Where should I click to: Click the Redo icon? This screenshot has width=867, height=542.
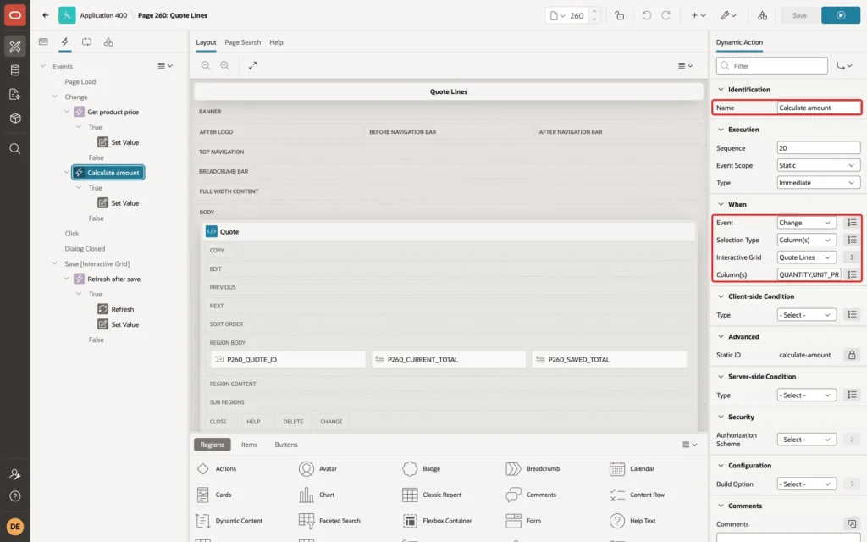[x=665, y=15]
